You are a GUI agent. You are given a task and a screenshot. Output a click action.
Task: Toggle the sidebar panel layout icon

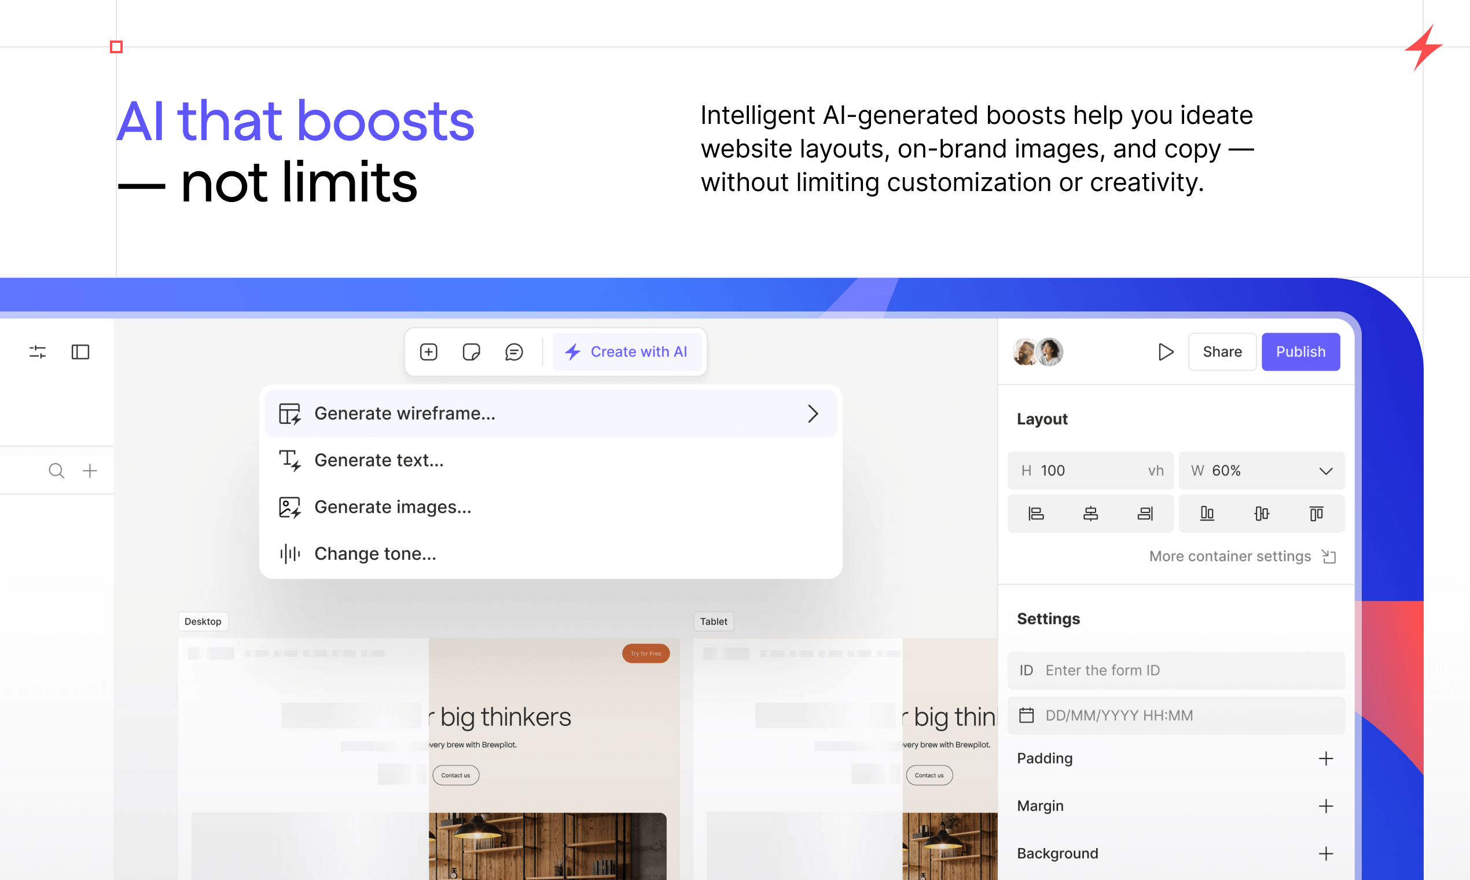(80, 351)
